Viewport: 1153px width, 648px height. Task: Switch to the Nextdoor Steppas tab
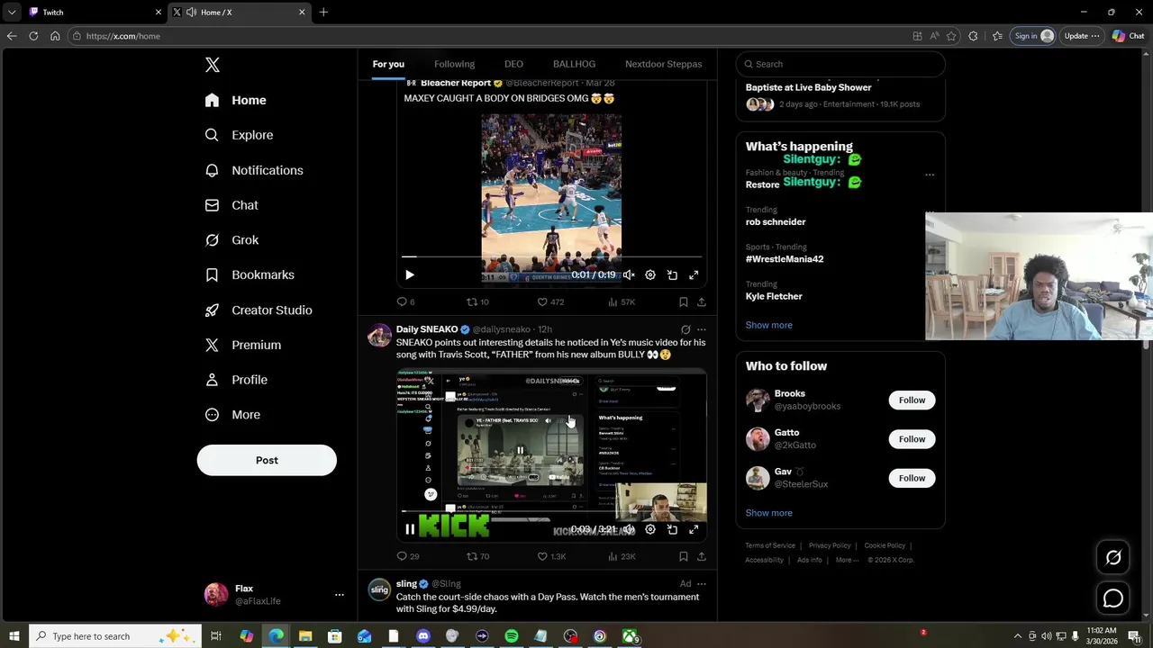pos(663,64)
